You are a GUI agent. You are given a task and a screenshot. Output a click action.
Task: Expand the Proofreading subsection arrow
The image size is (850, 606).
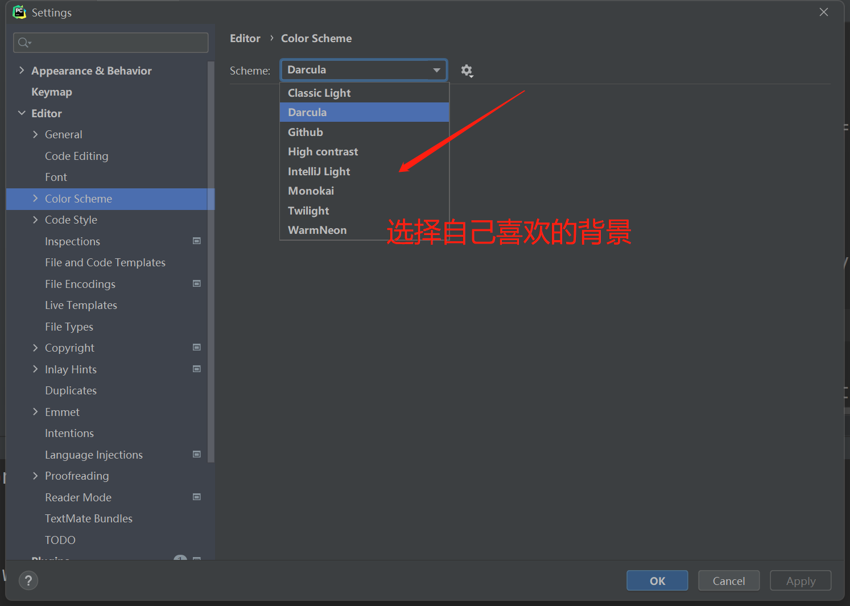click(x=35, y=476)
